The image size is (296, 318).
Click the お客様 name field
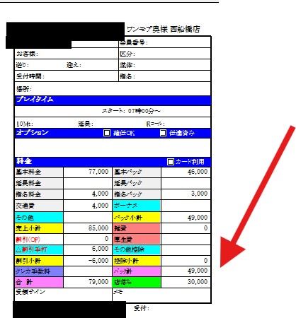[67, 54]
